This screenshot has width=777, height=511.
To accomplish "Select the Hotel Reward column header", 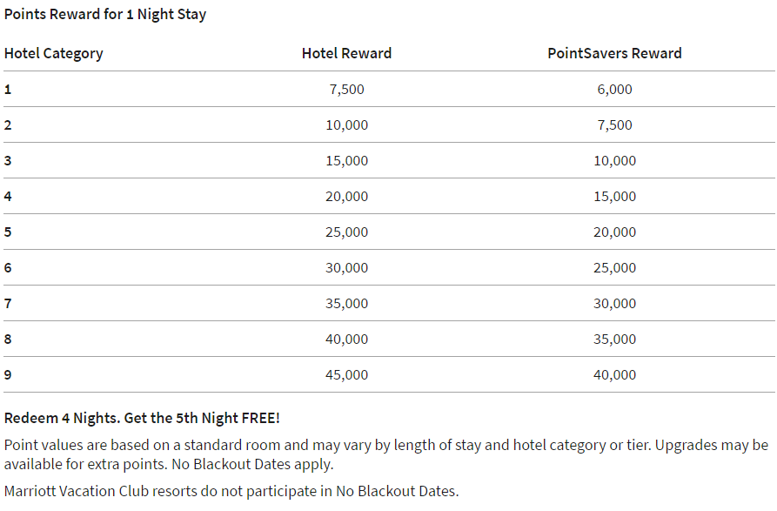I will tap(347, 53).
